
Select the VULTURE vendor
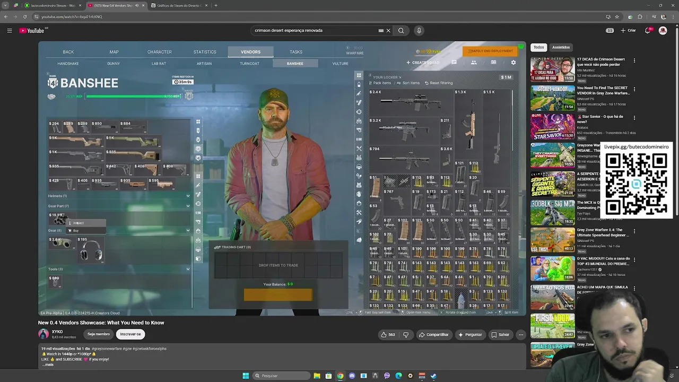[340, 64]
